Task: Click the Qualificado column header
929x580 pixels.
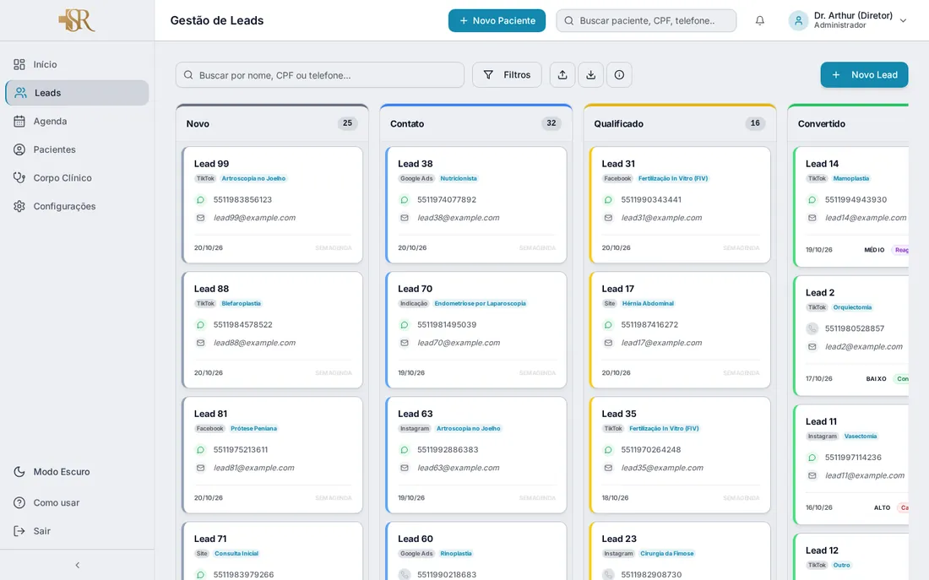Action: [x=680, y=123]
